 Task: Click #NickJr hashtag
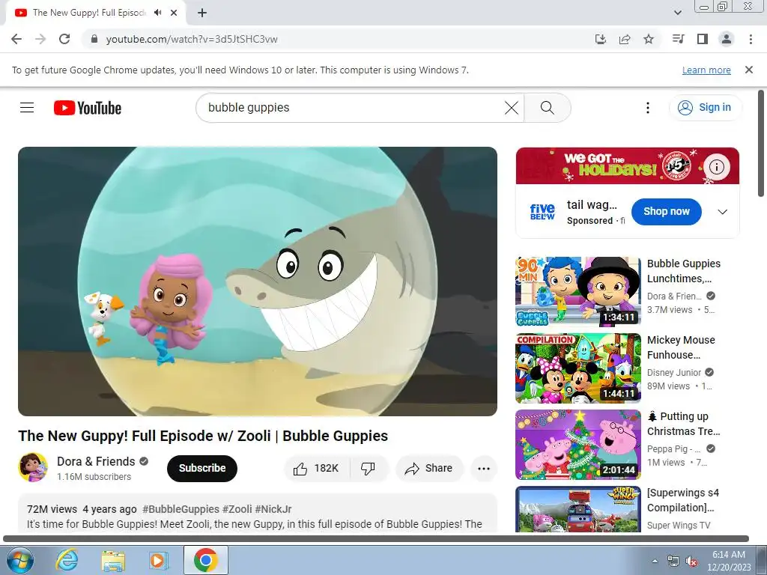(273, 509)
